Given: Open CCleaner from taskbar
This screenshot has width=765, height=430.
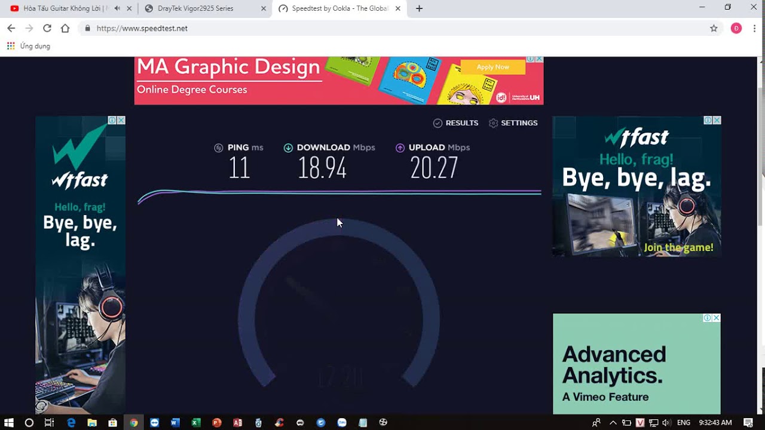Looking at the screenshot, I should (x=279, y=422).
